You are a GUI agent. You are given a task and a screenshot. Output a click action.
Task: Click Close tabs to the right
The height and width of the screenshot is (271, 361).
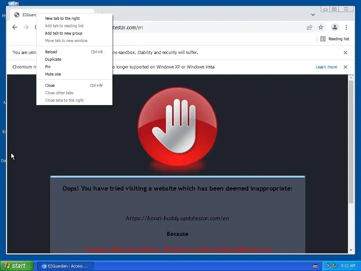coord(74,100)
